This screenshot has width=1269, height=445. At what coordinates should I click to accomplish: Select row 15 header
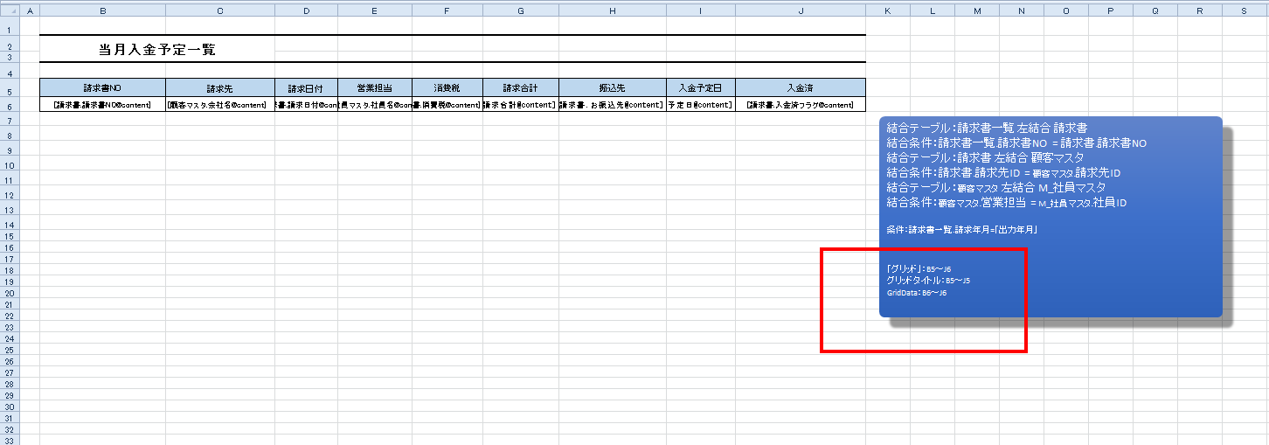[9, 237]
